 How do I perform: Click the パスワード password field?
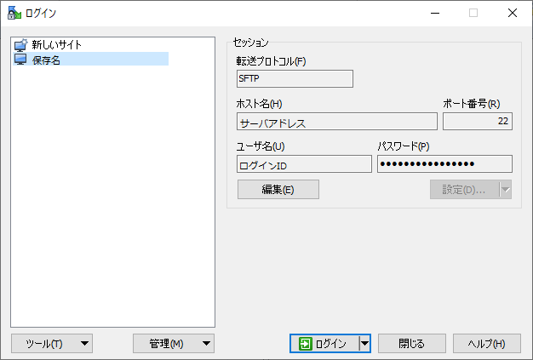click(x=444, y=163)
